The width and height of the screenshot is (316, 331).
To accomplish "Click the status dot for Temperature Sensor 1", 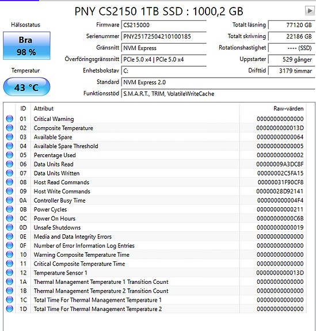I will 10,272.
